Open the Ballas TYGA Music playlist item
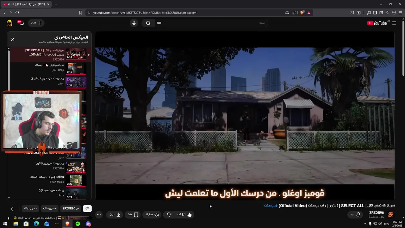The width and height of the screenshot is (405, 228). (x=51, y=180)
